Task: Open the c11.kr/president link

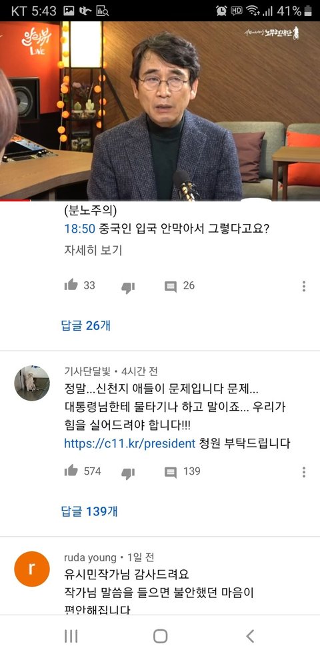Action: pyautogui.click(x=130, y=443)
